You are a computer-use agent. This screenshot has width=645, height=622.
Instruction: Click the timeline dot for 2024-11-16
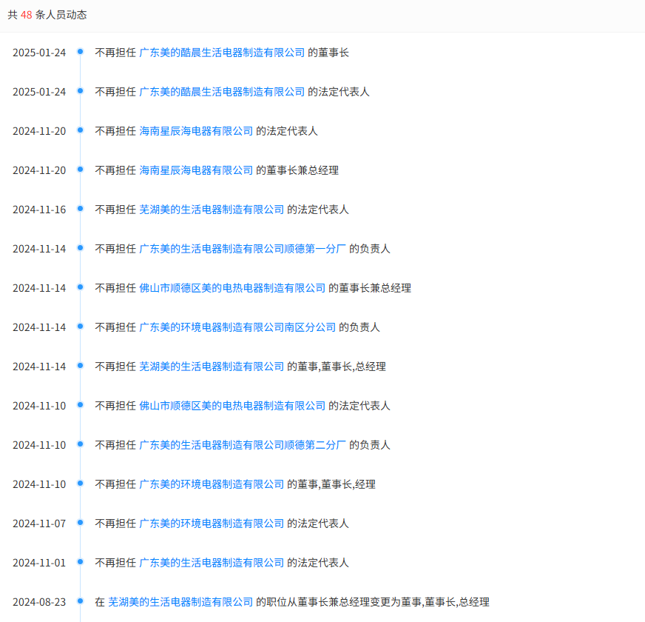coord(80,209)
